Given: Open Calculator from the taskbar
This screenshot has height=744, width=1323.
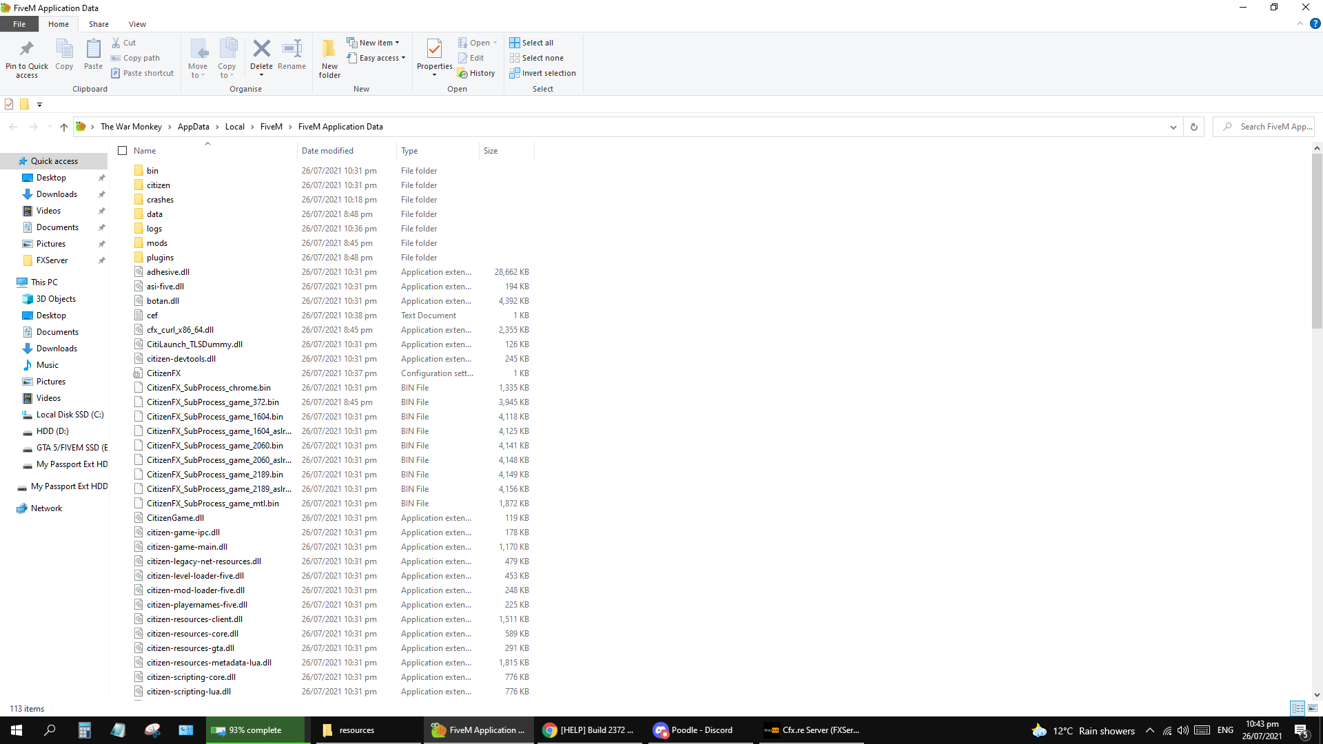Looking at the screenshot, I should click(x=84, y=730).
